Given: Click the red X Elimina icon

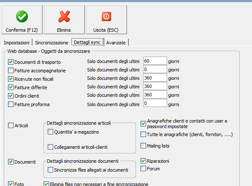Looking at the screenshot, I should (64, 16).
